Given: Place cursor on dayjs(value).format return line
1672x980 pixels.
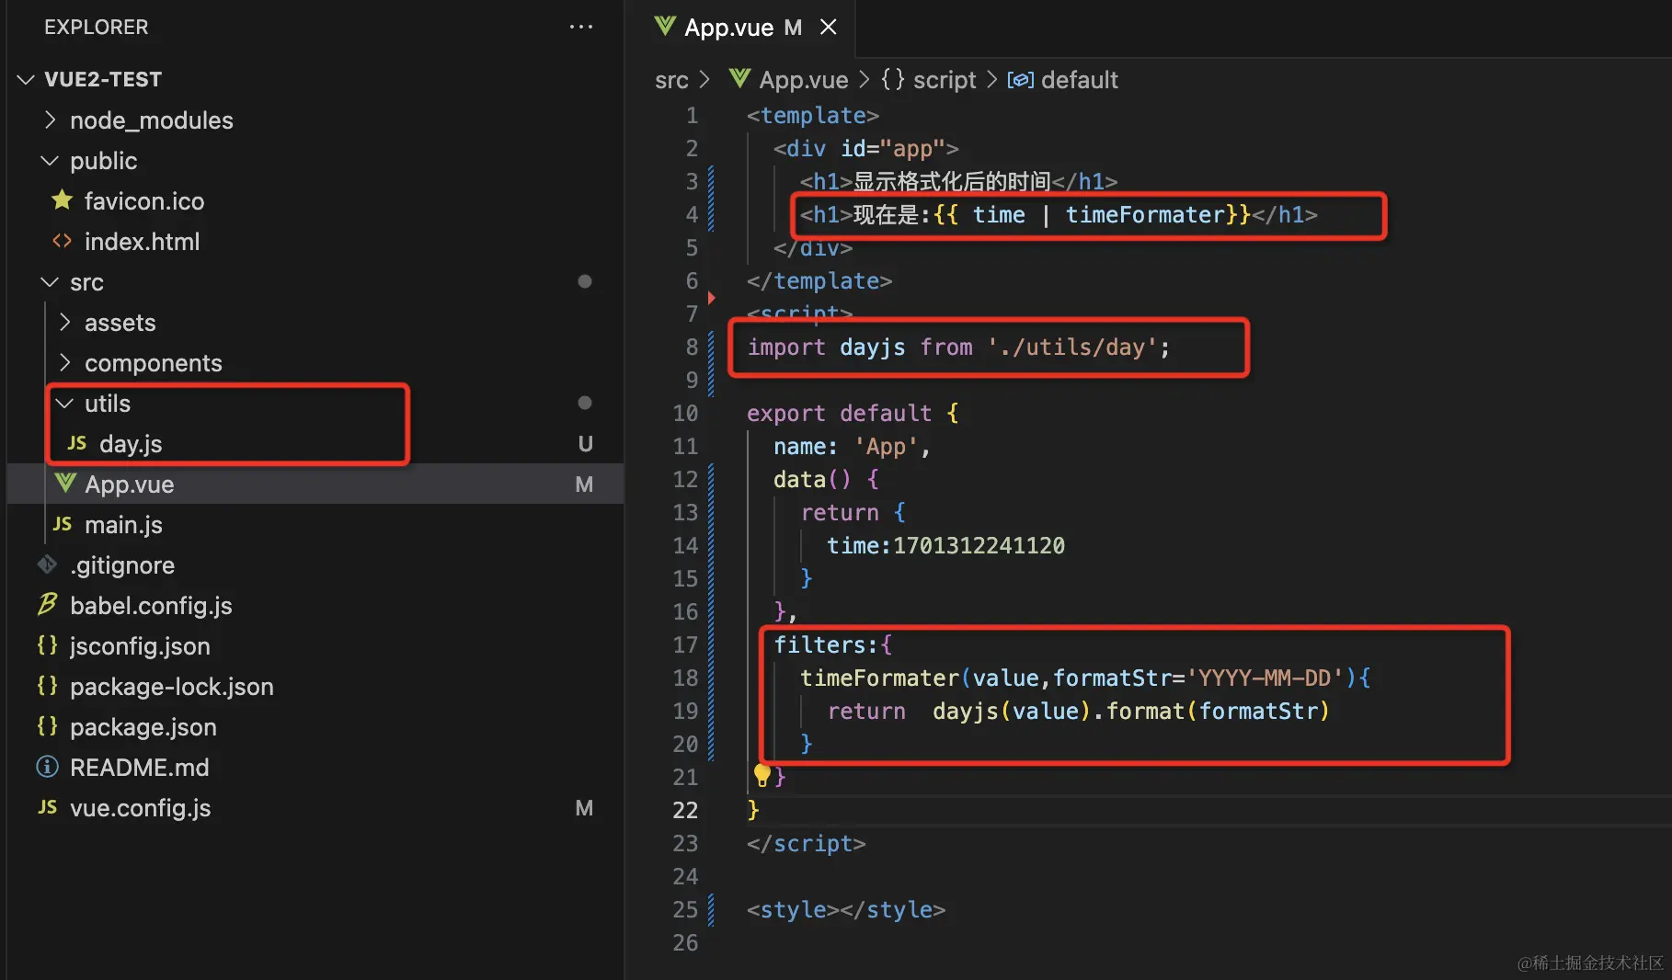Looking at the screenshot, I should (x=1078, y=711).
